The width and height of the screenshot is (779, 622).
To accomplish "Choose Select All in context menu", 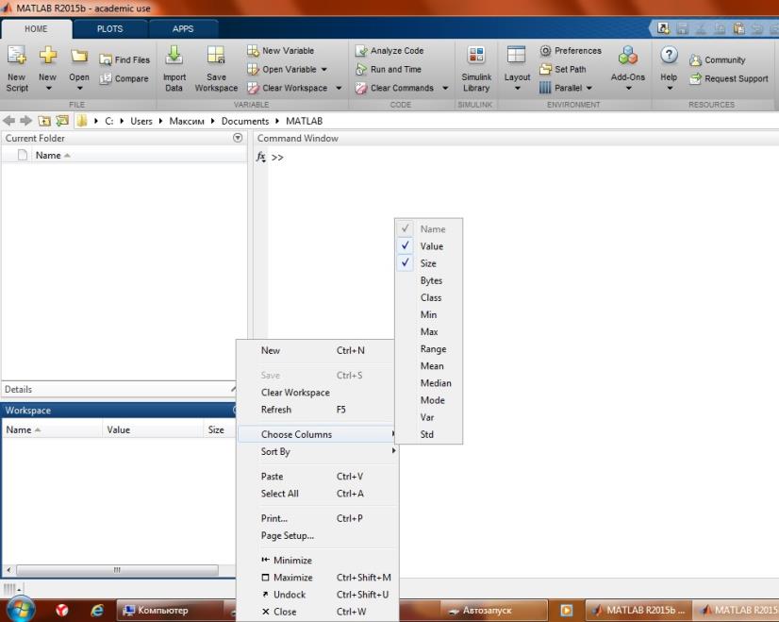I will (x=317, y=494).
